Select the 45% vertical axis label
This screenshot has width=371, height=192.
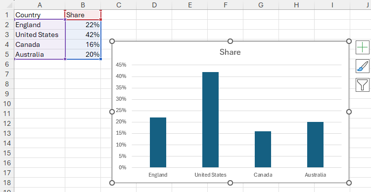(121, 65)
